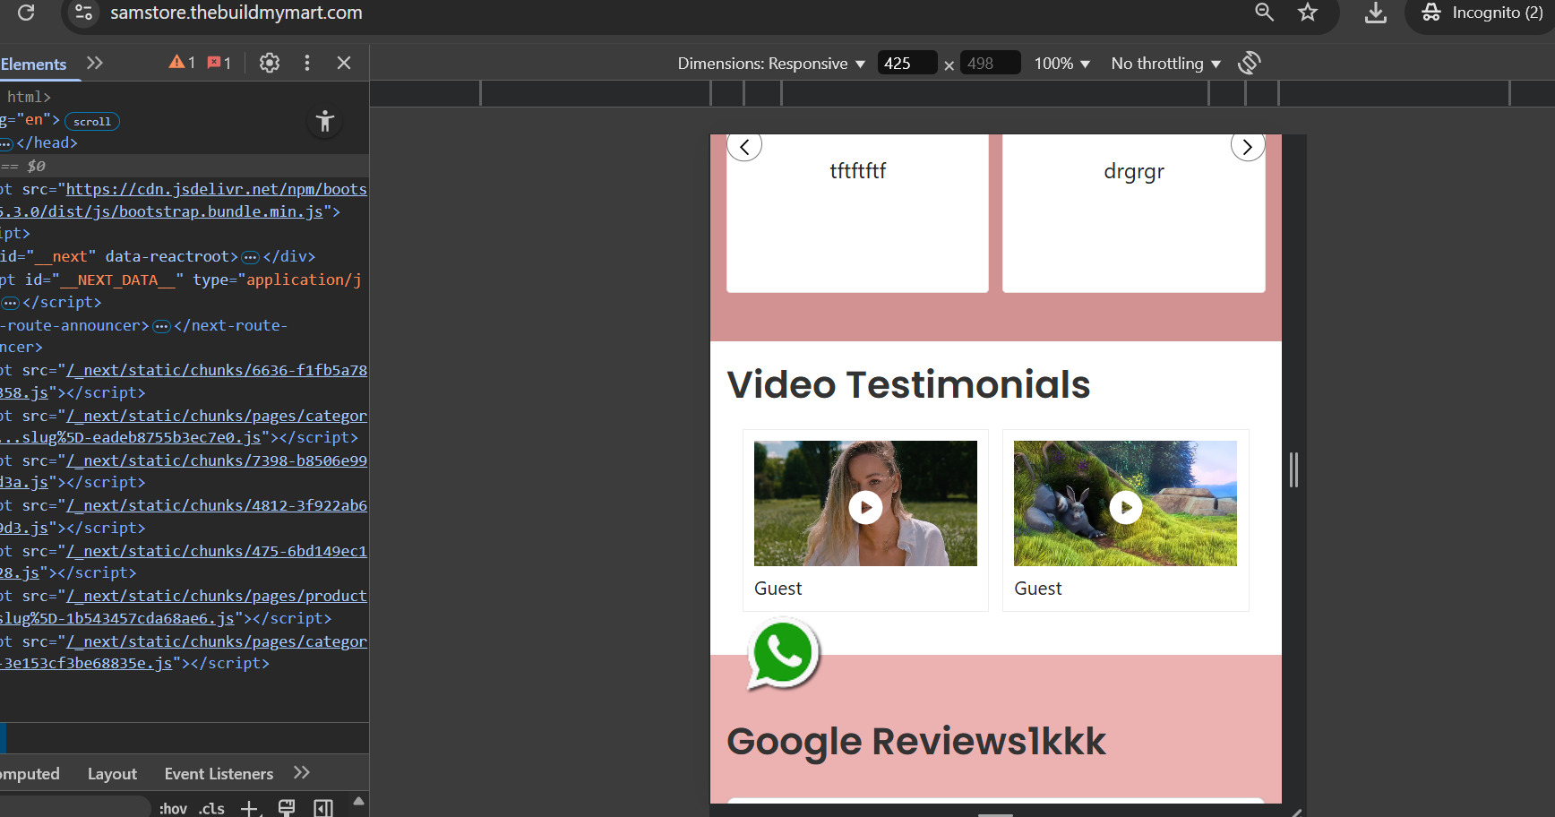
Task: Open the WhatsApp chat floating icon
Action: point(783,654)
